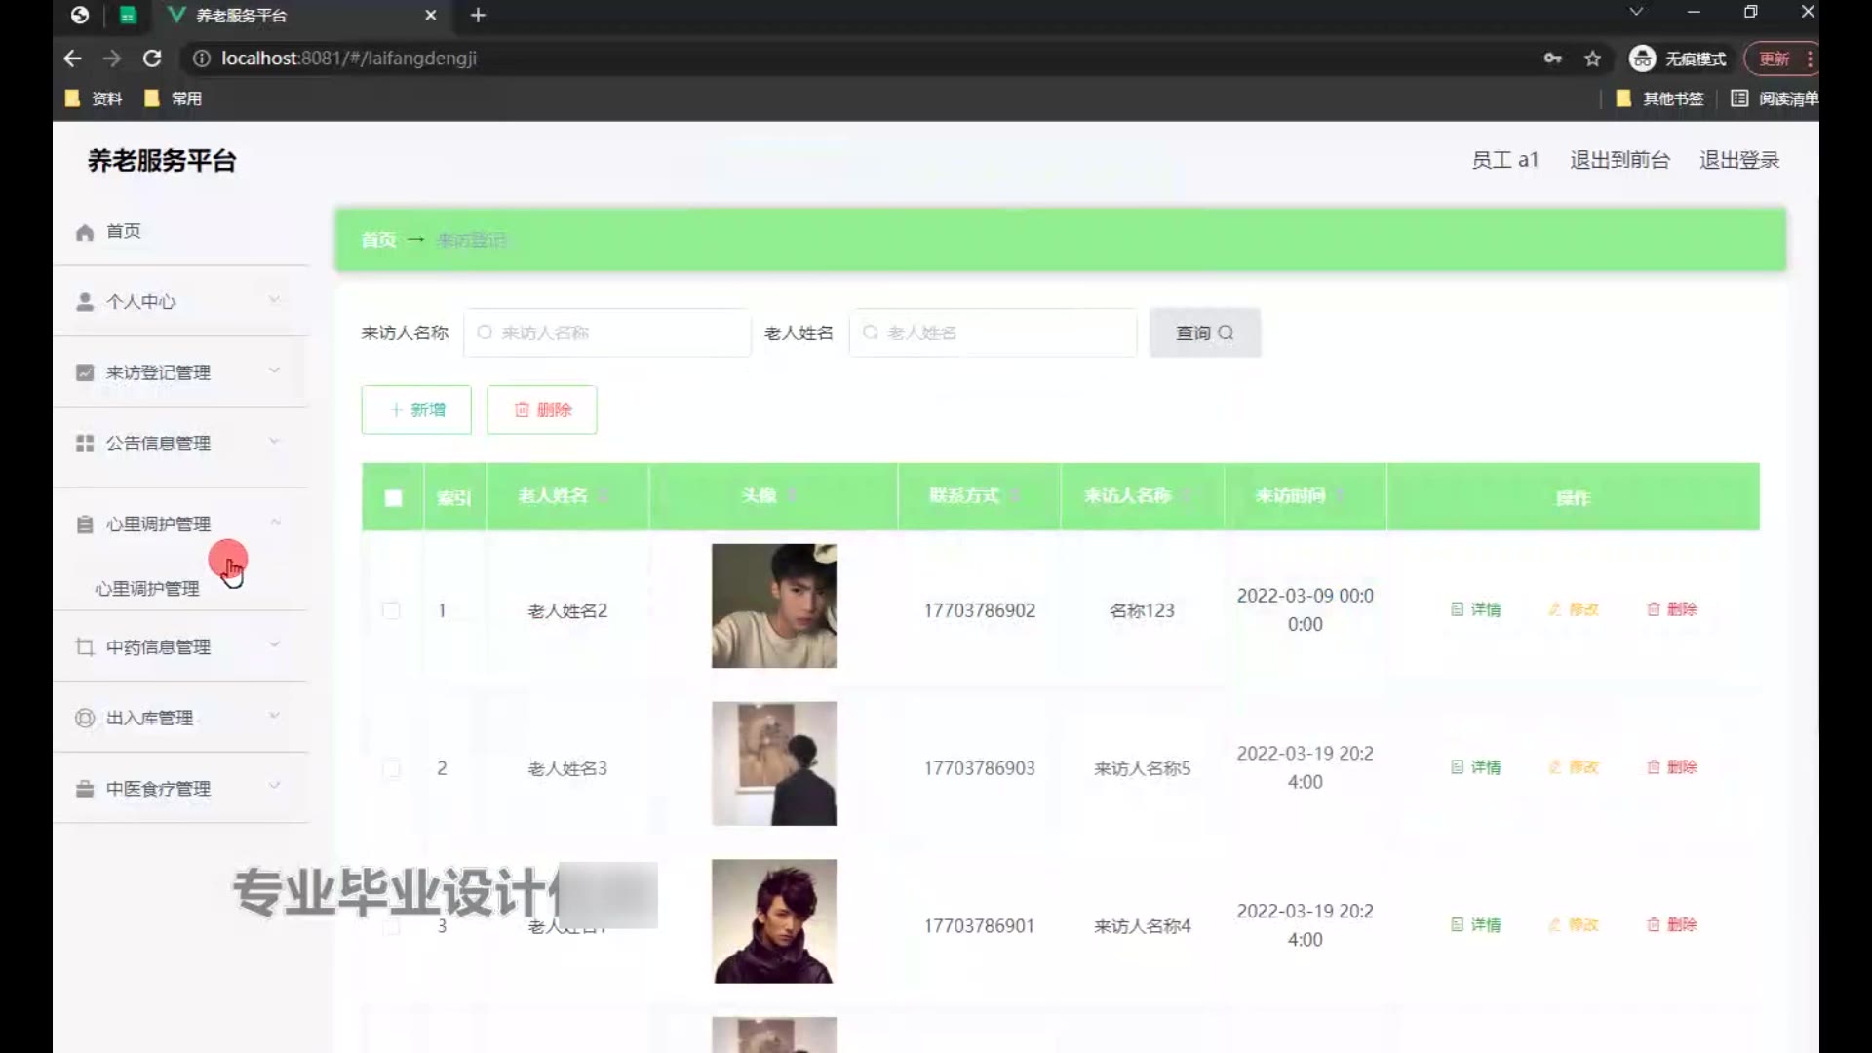Check the checkbox for row 2
The width and height of the screenshot is (1872, 1053).
(x=391, y=768)
